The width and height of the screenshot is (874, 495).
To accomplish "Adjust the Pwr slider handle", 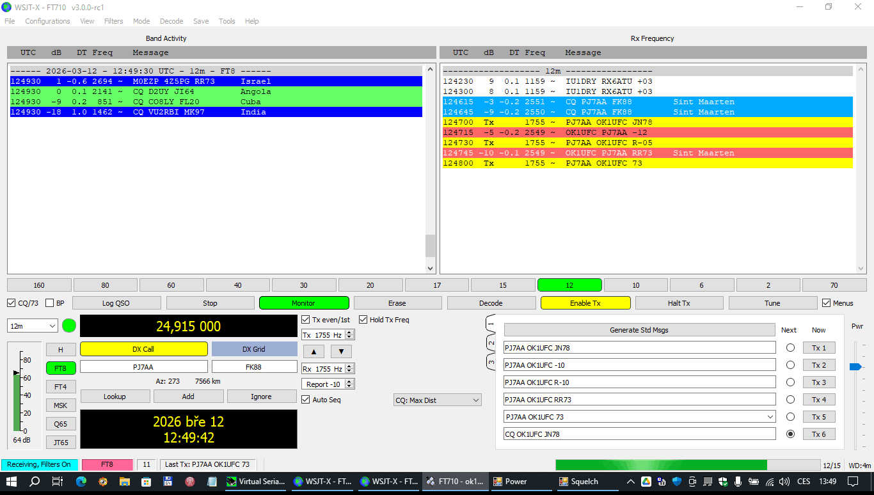I will coord(855,366).
